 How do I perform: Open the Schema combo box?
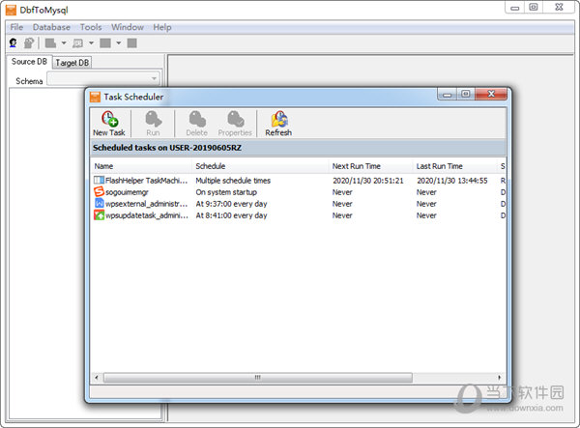pyautogui.click(x=154, y=80)
